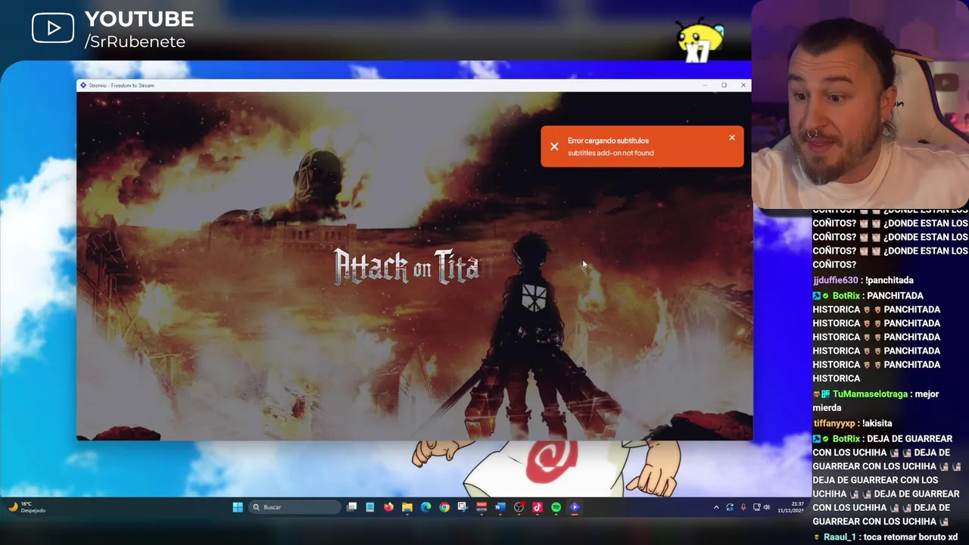Open Voicemeeter from the taskbar
The height and width of the screenshot is (545, 969).
(x=481, y=507)
